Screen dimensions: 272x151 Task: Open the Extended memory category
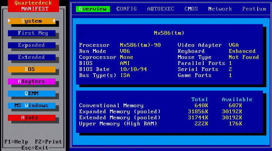point(32,57)
